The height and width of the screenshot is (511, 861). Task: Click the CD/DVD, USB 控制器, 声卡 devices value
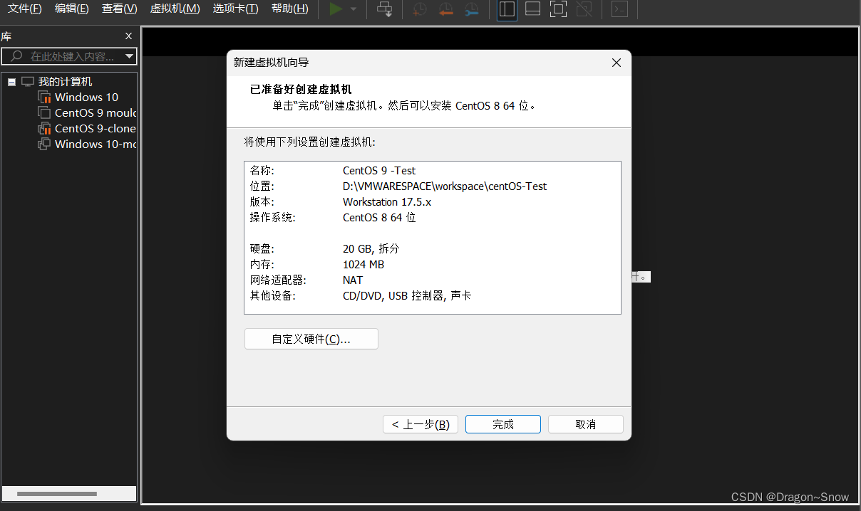click(x=406, y=296)
